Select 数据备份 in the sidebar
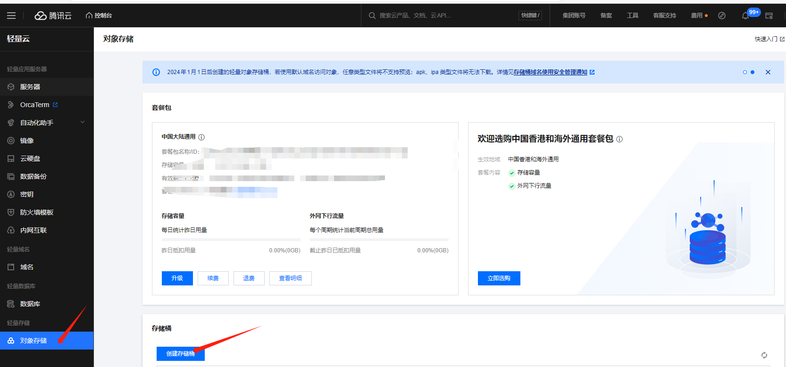 tap(47, 176)
